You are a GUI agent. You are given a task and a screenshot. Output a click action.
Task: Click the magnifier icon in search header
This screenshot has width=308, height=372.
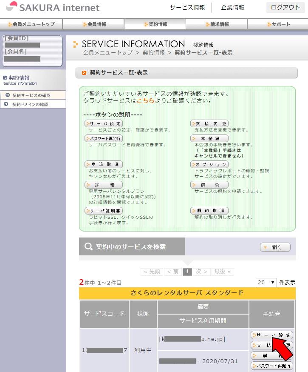click(88, 246)
